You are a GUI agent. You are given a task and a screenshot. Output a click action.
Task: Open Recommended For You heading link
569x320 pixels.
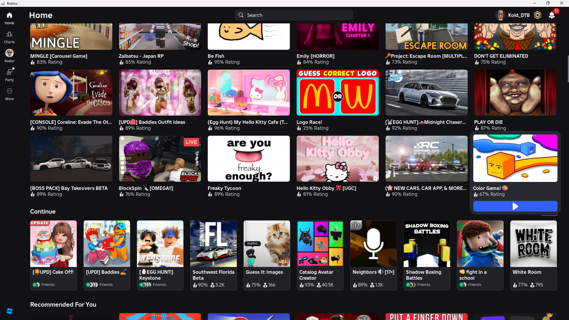(63, 305)
